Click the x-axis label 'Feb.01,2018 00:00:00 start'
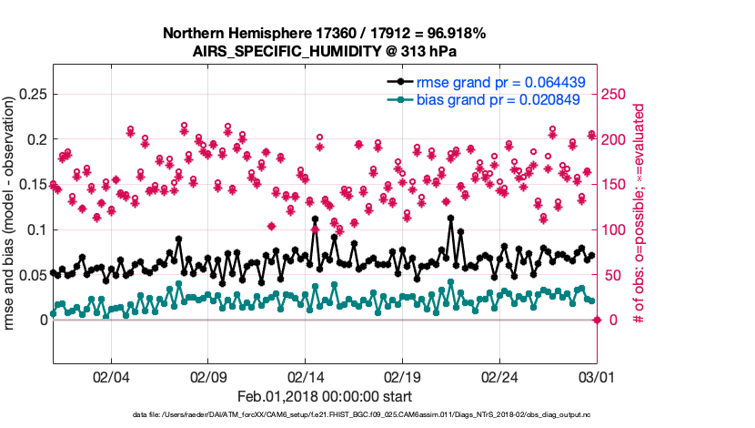755x428 pixels. [x=324, y=397]
